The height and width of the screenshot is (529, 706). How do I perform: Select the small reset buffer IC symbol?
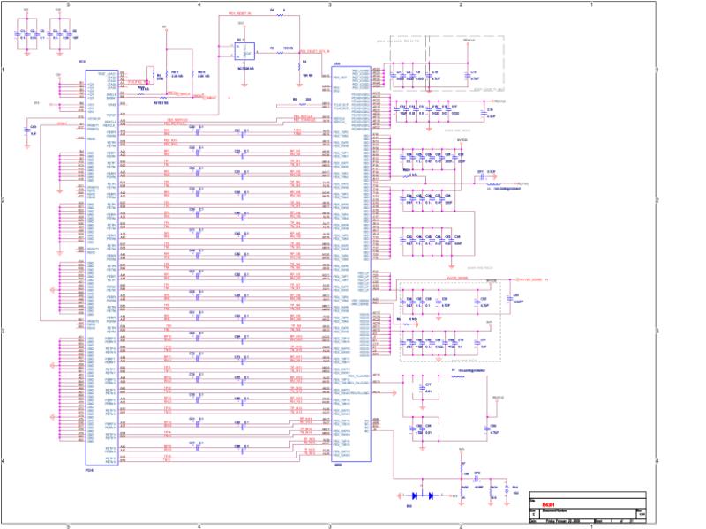tap(244, 51)
